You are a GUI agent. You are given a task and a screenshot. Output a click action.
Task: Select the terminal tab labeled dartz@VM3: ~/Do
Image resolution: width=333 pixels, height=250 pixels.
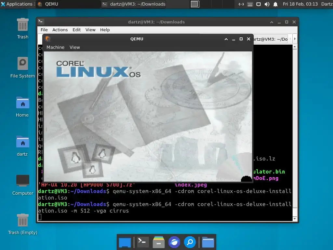coord(271,39)
